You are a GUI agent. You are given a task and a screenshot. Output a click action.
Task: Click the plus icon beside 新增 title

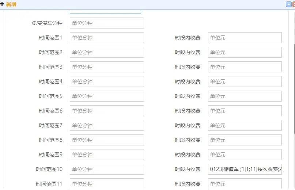tap(2, 4)
